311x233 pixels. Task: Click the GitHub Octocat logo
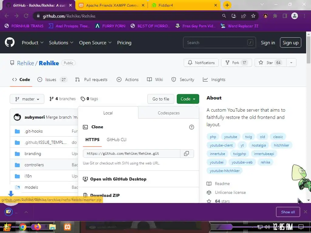(10, 42)
